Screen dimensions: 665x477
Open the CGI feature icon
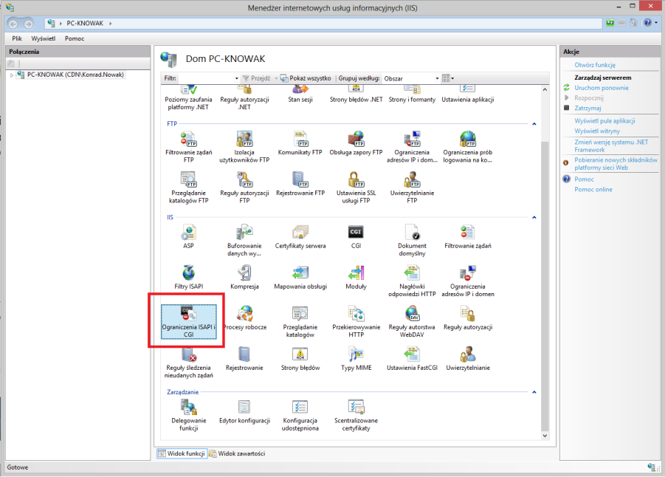[x=356, y=237]
